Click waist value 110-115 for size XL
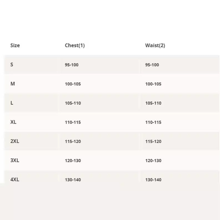 153,122
